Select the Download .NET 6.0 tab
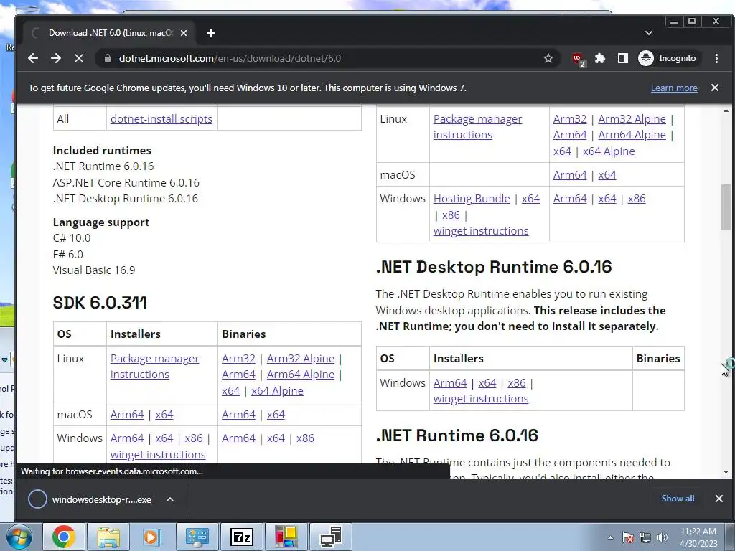The height and width of the screenshot is (551, 735). (110, 33)
